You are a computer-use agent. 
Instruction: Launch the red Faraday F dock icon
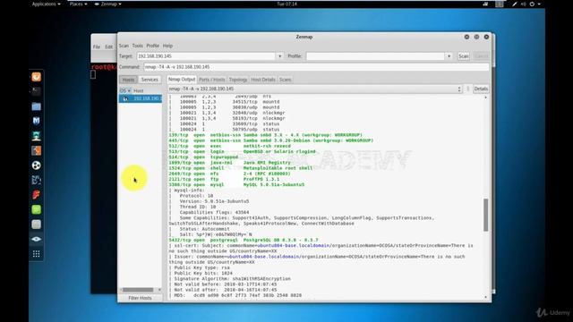[36, 195]
